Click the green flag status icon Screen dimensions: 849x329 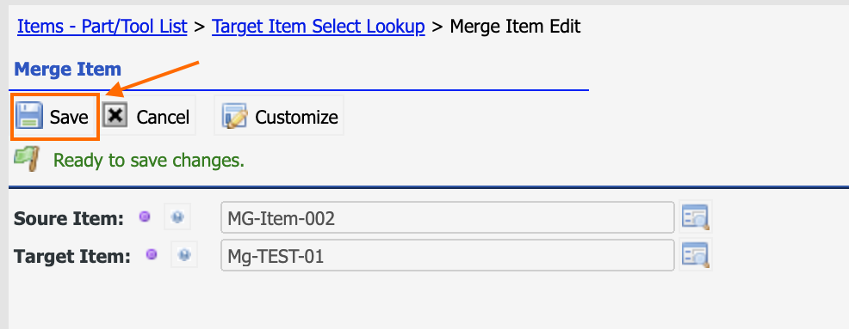click(x=27, y=160)
